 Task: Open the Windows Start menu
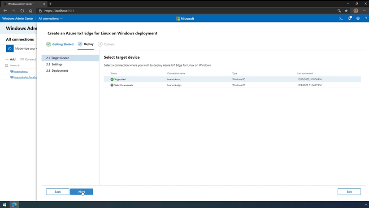(5, 205)
